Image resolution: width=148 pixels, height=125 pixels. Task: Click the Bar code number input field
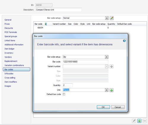click(x=86, y=62)
